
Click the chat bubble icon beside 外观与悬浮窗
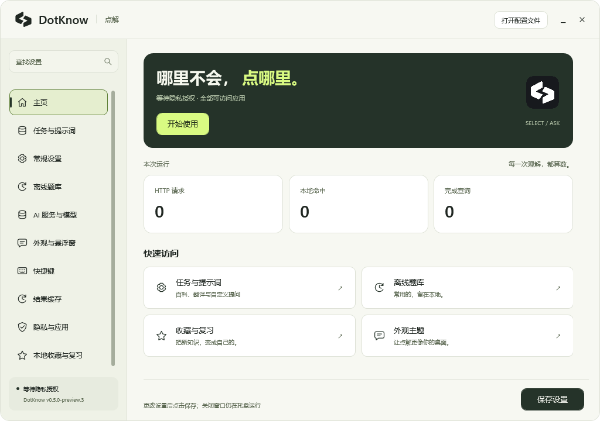pyautogui.click(x=22, y=243)
